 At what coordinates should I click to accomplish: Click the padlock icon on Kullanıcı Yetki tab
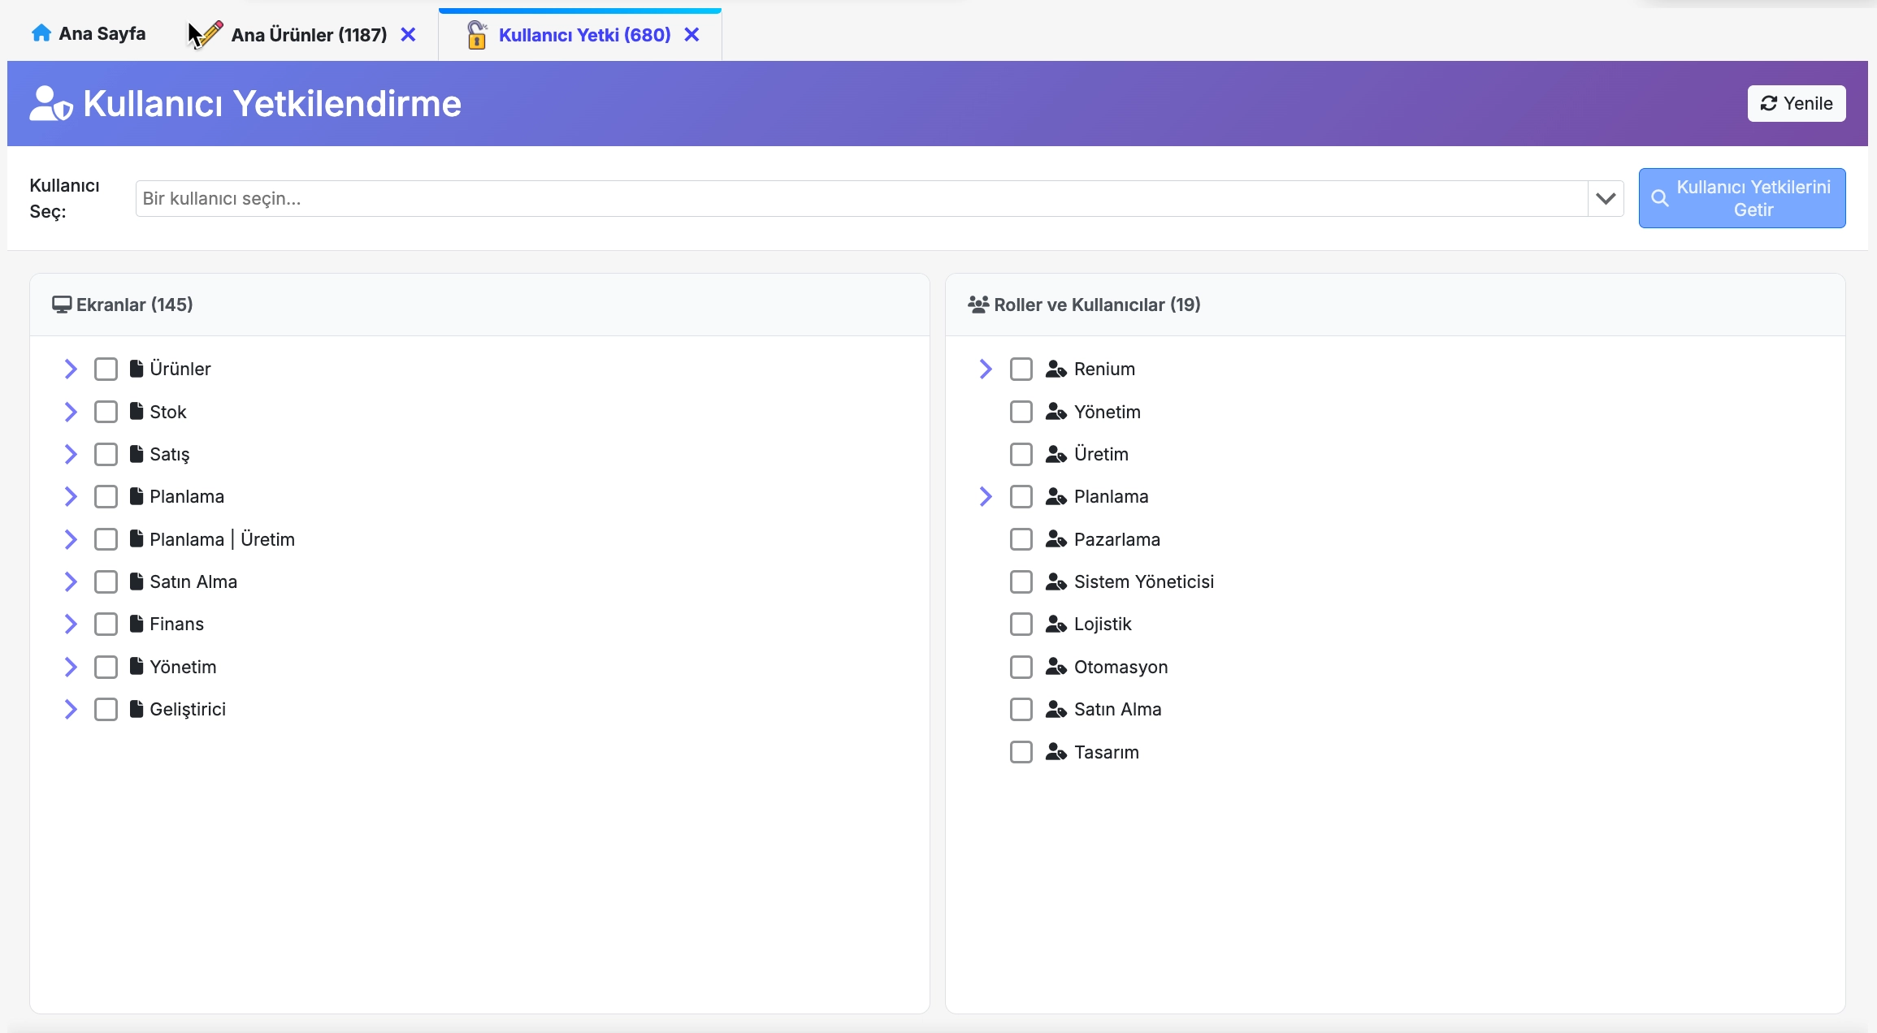(x=477, y=35)
